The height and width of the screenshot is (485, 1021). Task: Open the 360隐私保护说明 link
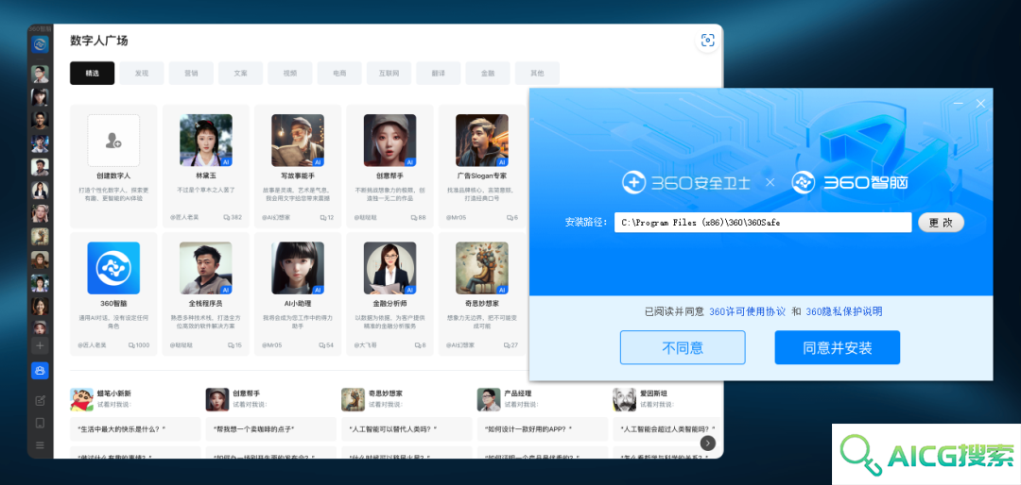pyautogui.click(x=844, y=312)
